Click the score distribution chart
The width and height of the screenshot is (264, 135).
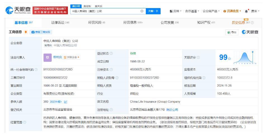(x=245, y=58)
